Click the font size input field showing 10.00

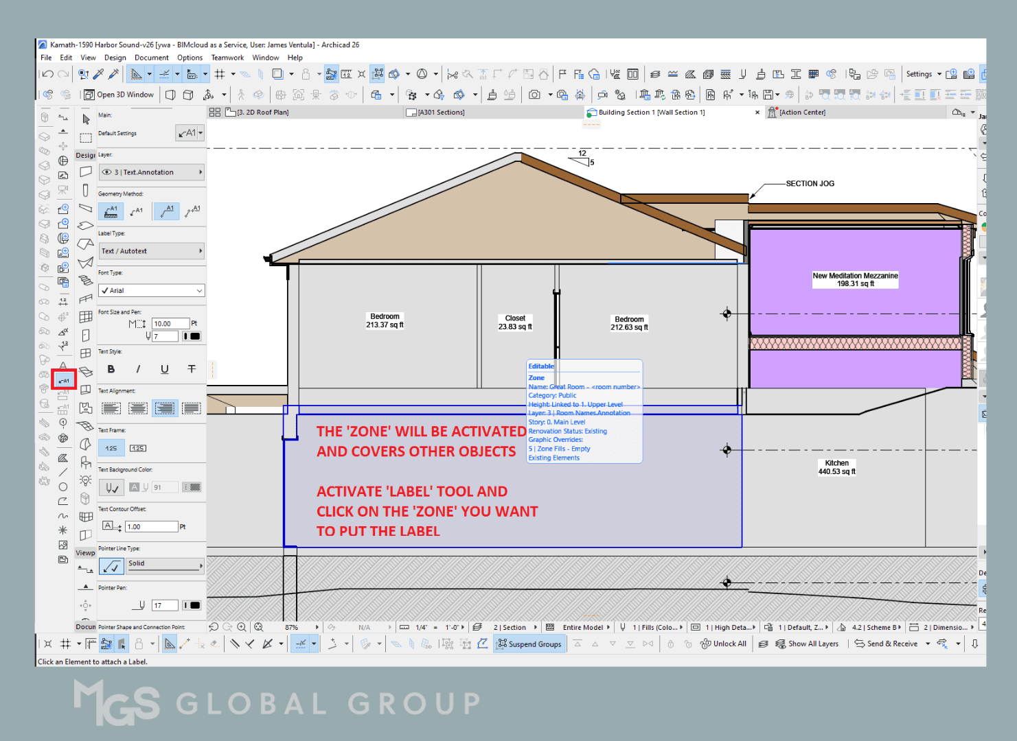click(171, 322)
